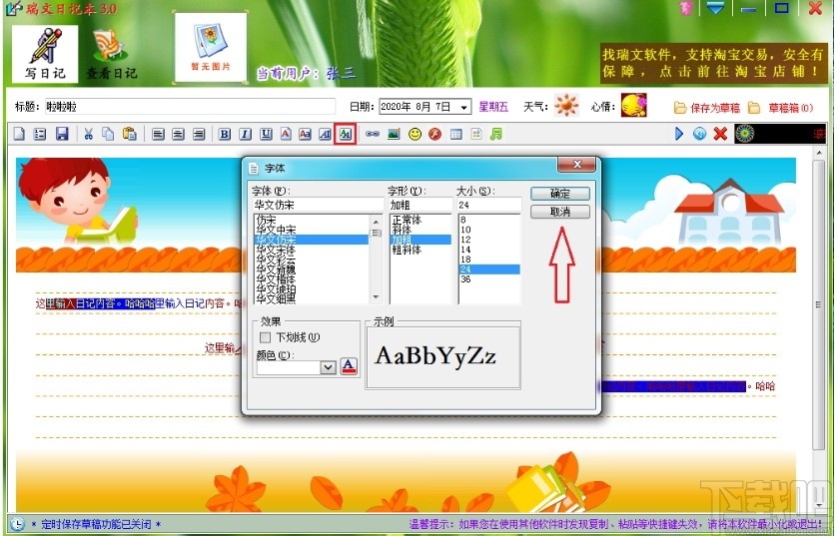Align text to the left
The image size is (835, 536).
158,134
